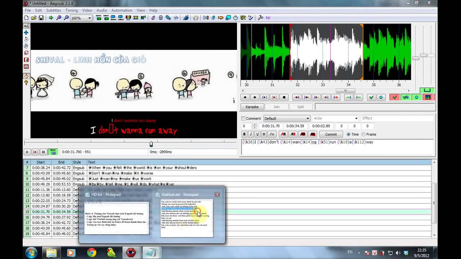Open the View menu
This screenshot has height=259, width=461.
click(x=141, y=10)
